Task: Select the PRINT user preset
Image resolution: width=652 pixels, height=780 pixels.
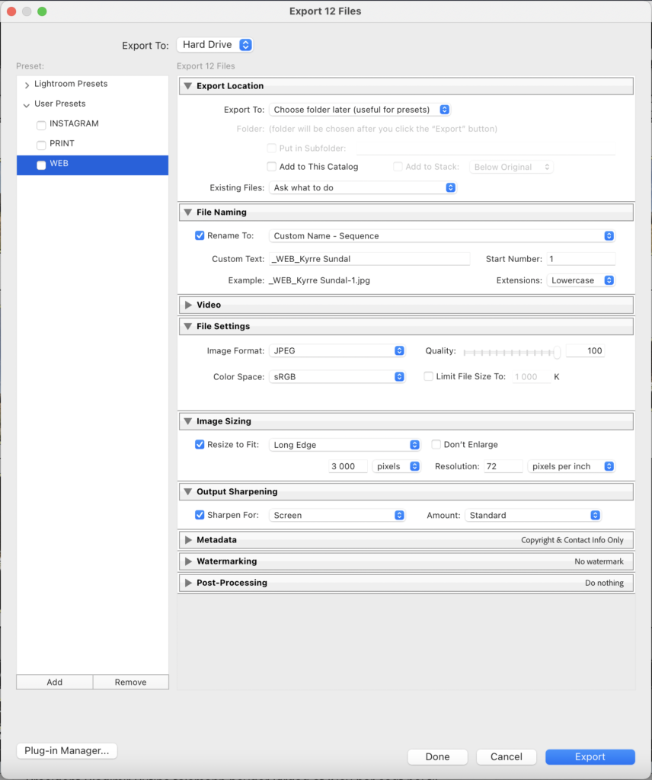Action: [62, 143]
